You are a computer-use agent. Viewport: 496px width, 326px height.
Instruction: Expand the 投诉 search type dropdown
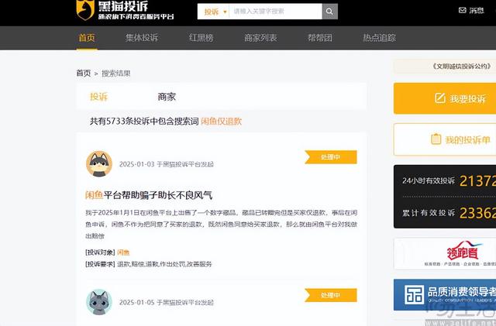(213, 12)
